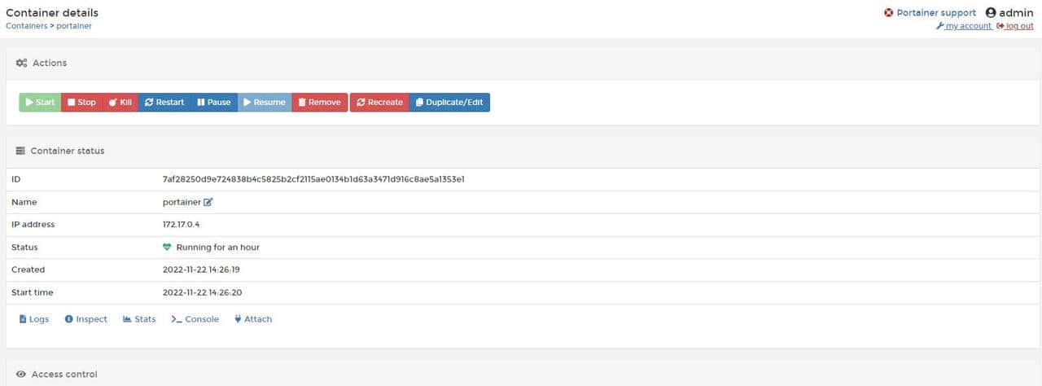The width and height of the screenshot is (1042, 386).
Task: Recreate the container
Action: click(380, 103)
